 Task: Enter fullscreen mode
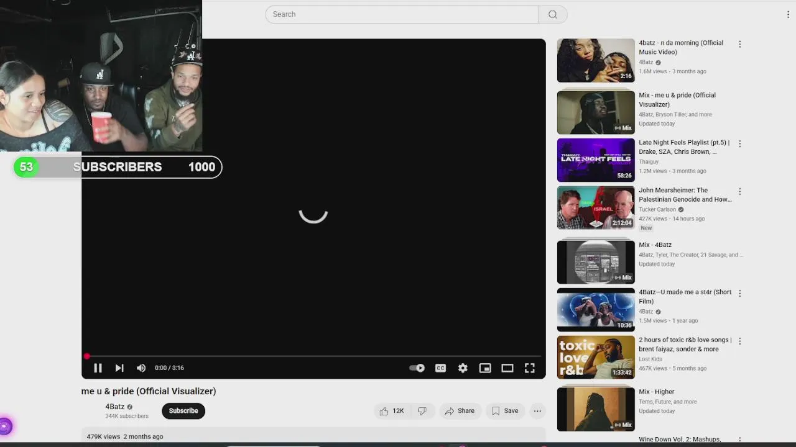530,368
